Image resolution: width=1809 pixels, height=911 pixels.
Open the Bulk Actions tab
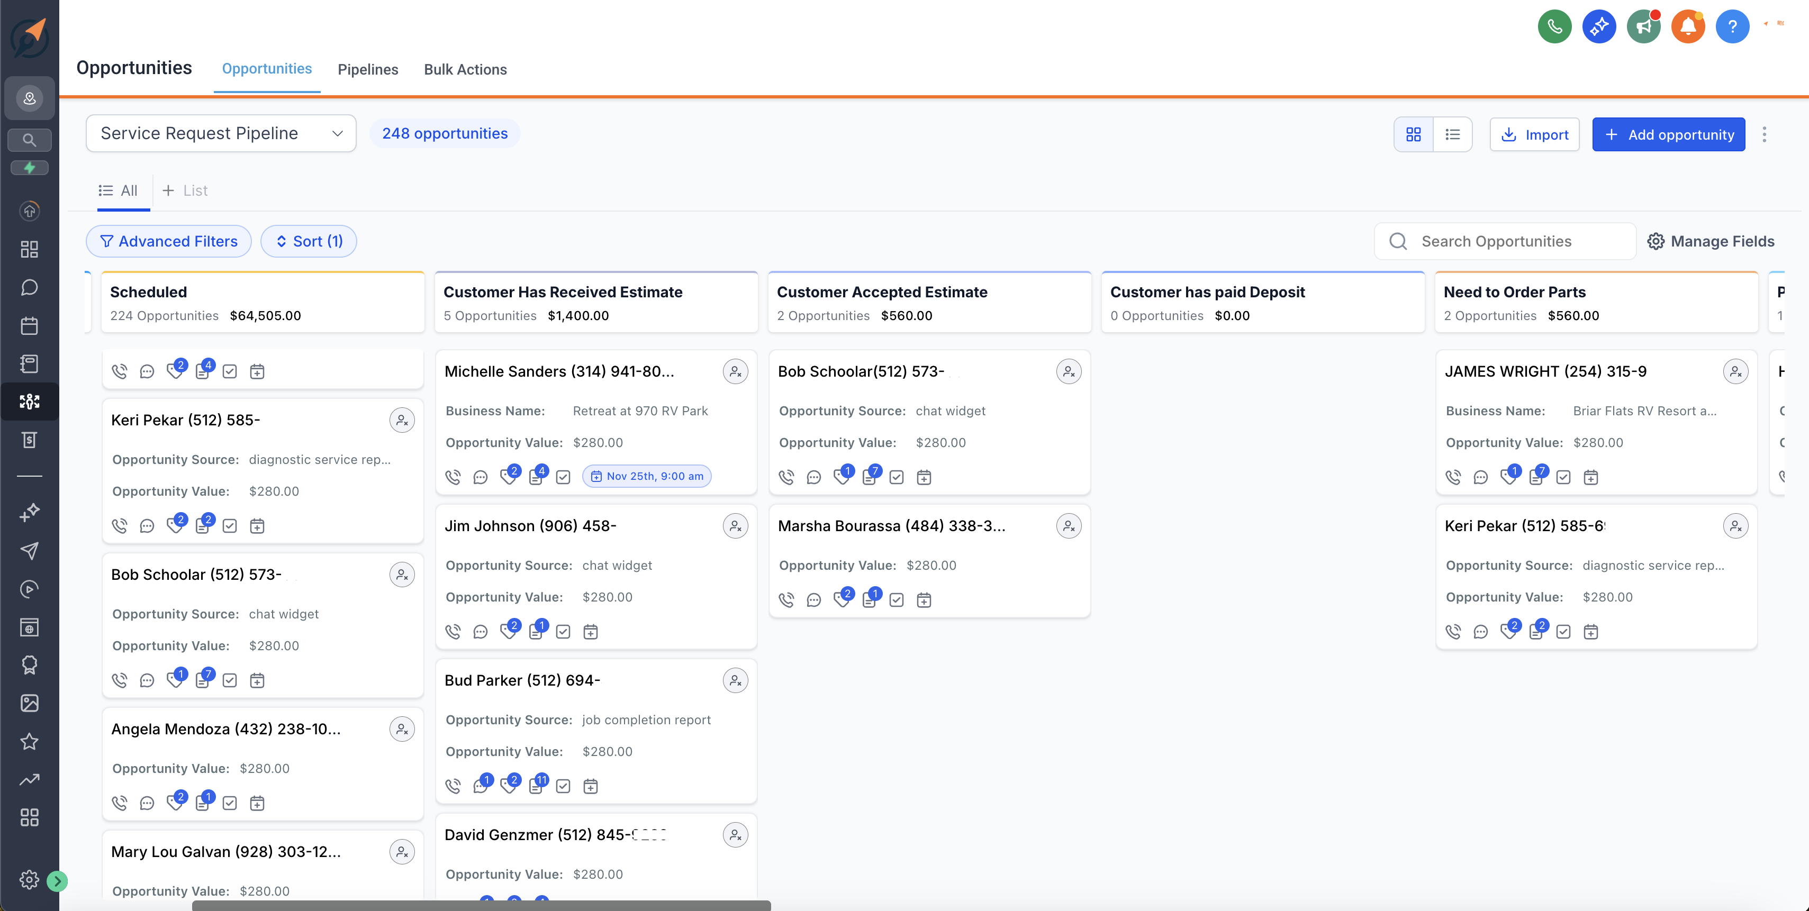point(465,69)
